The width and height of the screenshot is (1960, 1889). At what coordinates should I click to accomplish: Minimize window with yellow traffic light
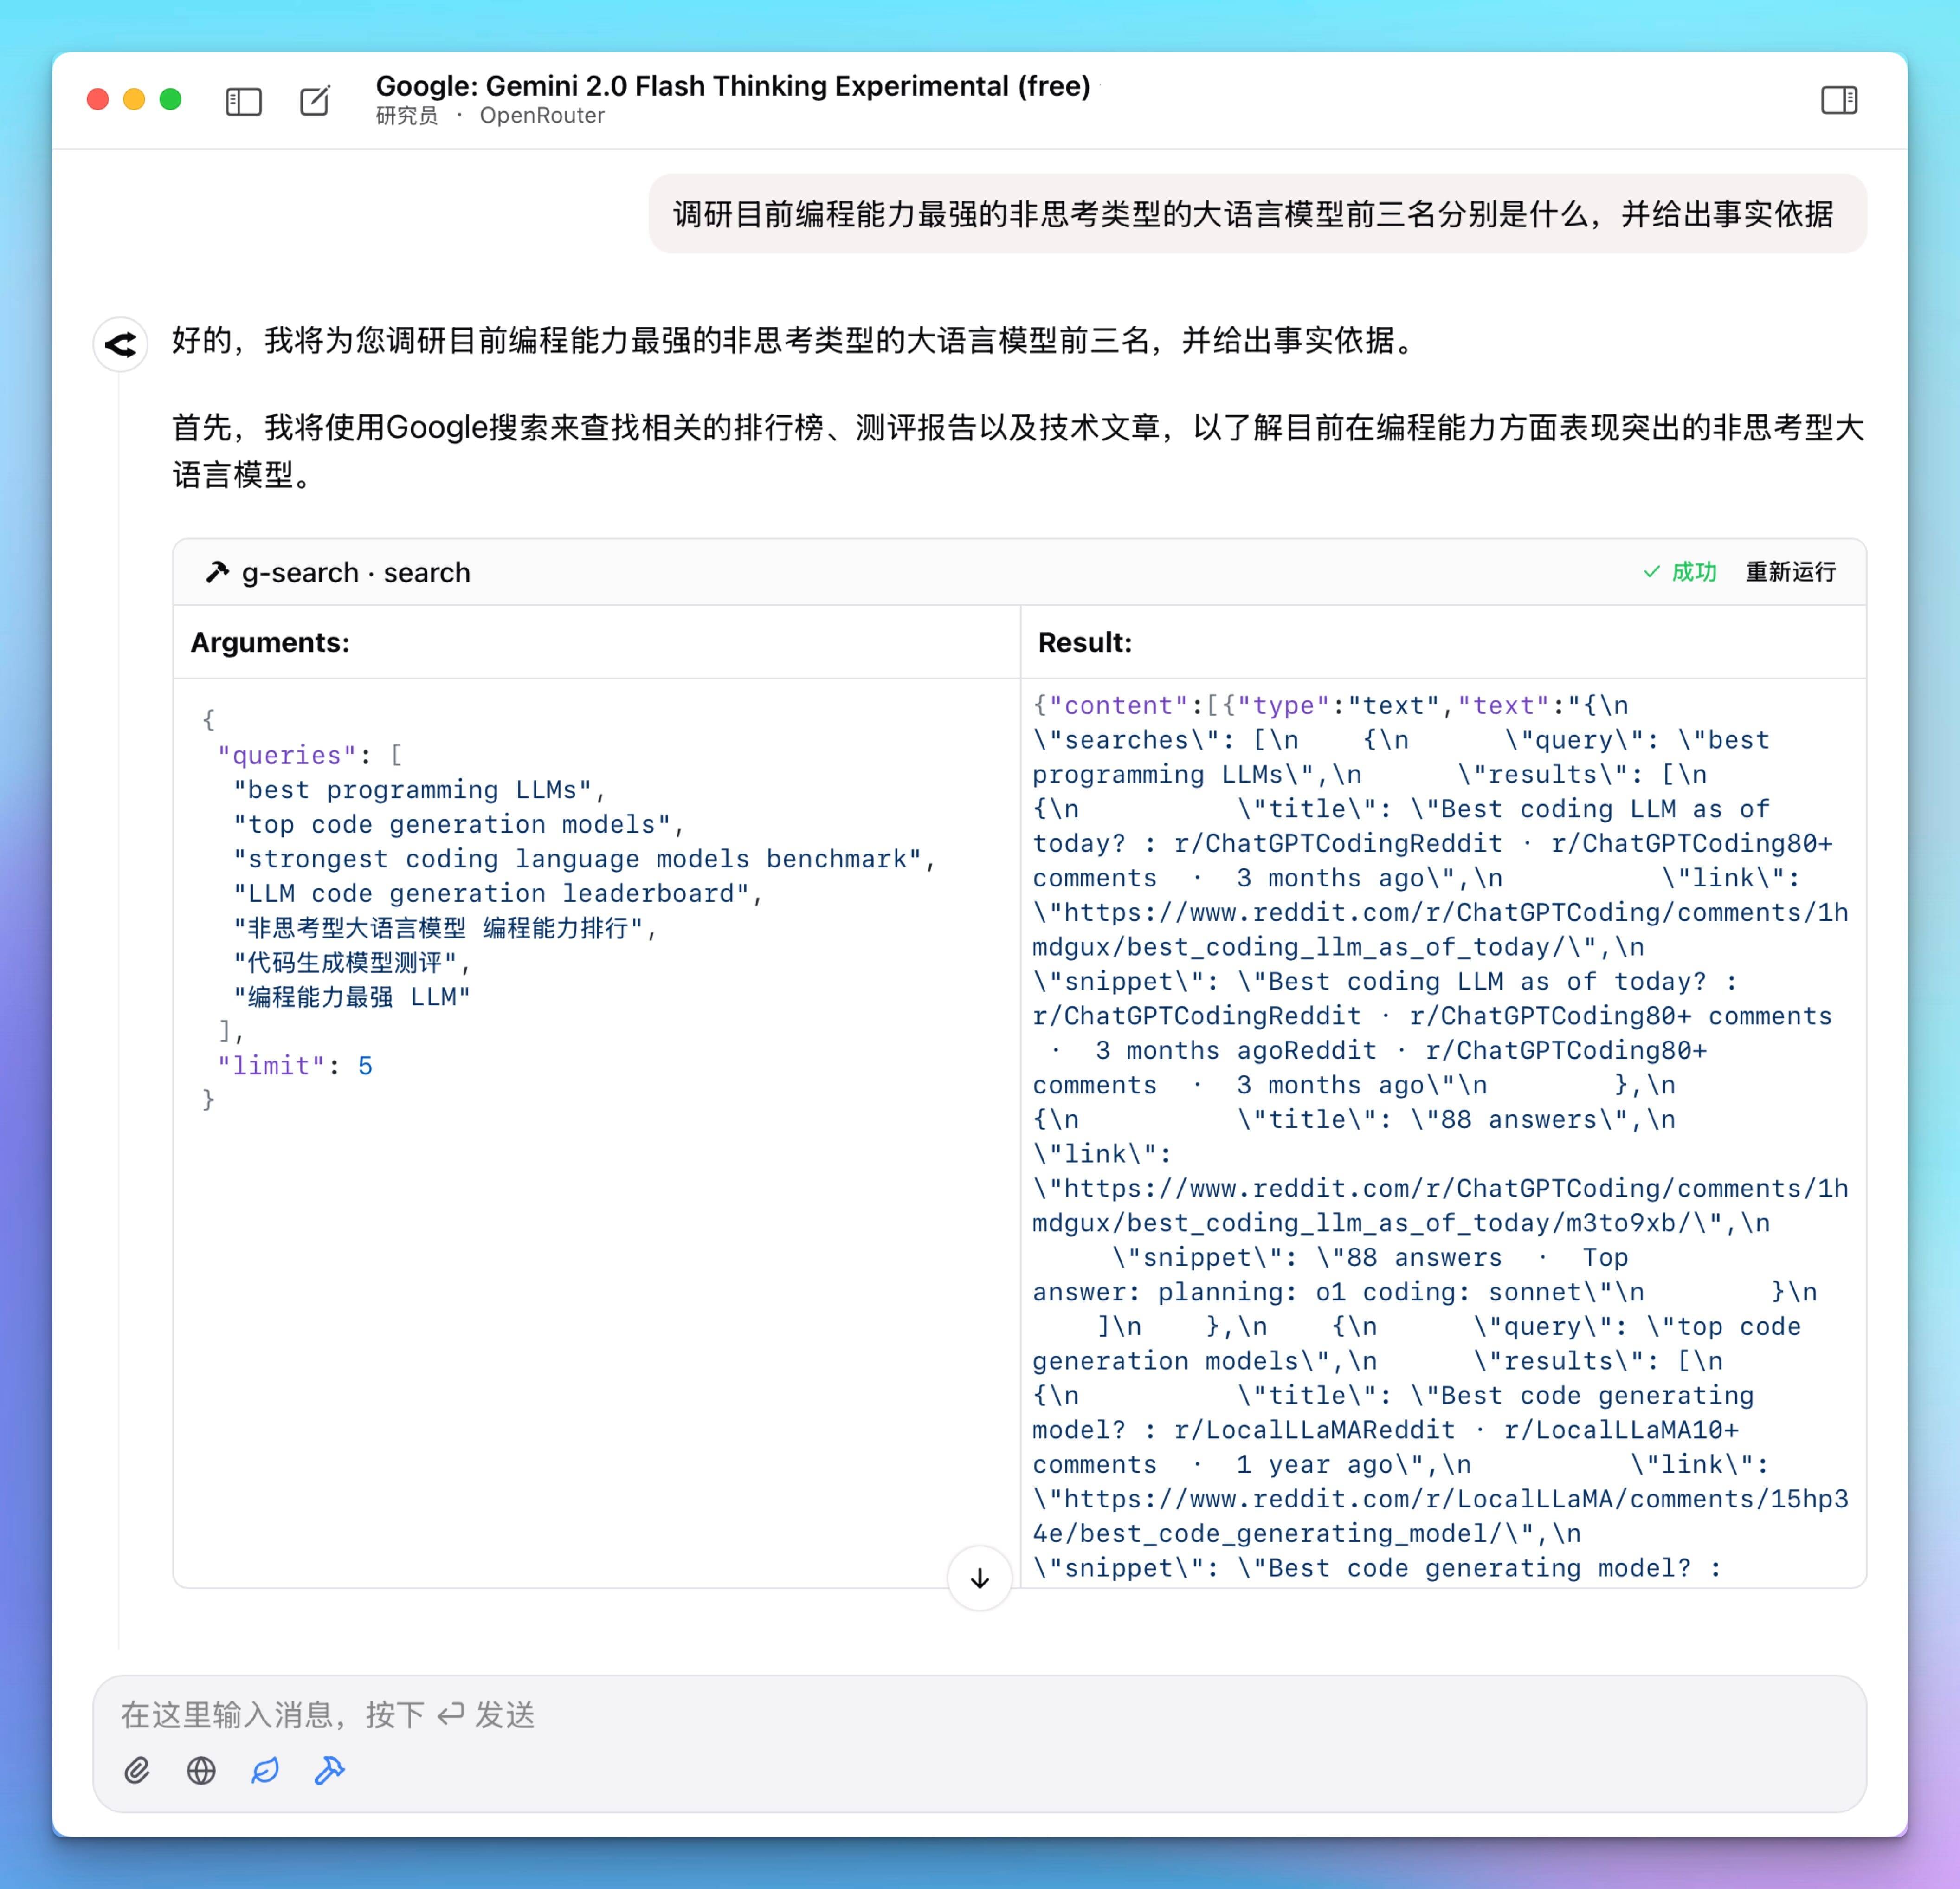tap(134, 100)
